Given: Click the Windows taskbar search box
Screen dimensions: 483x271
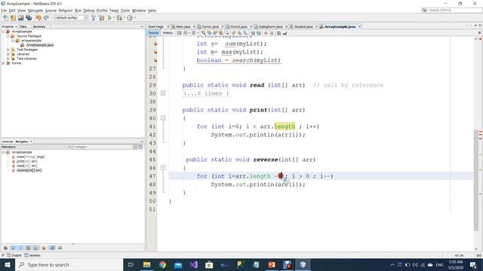Looking at the screenshot, I should pos(69,264).
